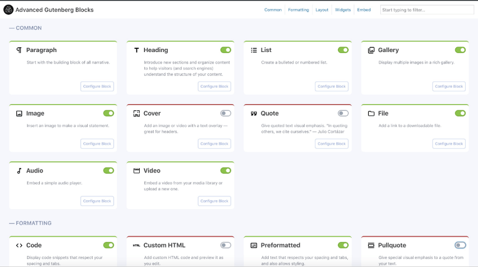Click the Preformatted card title
Screen dimensions: 478x267
(280, 245)
